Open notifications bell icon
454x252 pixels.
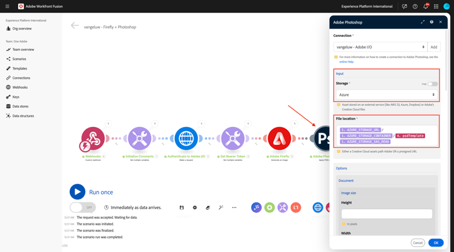426,7
